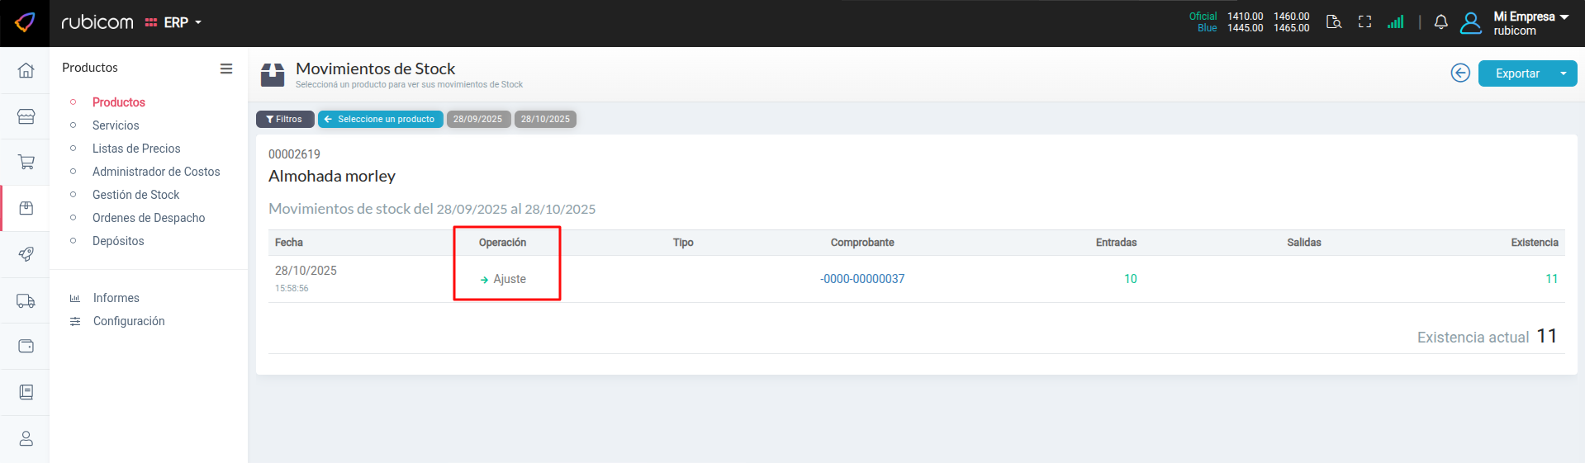Image resolution: width=1585 pixels, height=463 pixels.
Task: Click the Filtros button
Action: (x=285, y=120)
